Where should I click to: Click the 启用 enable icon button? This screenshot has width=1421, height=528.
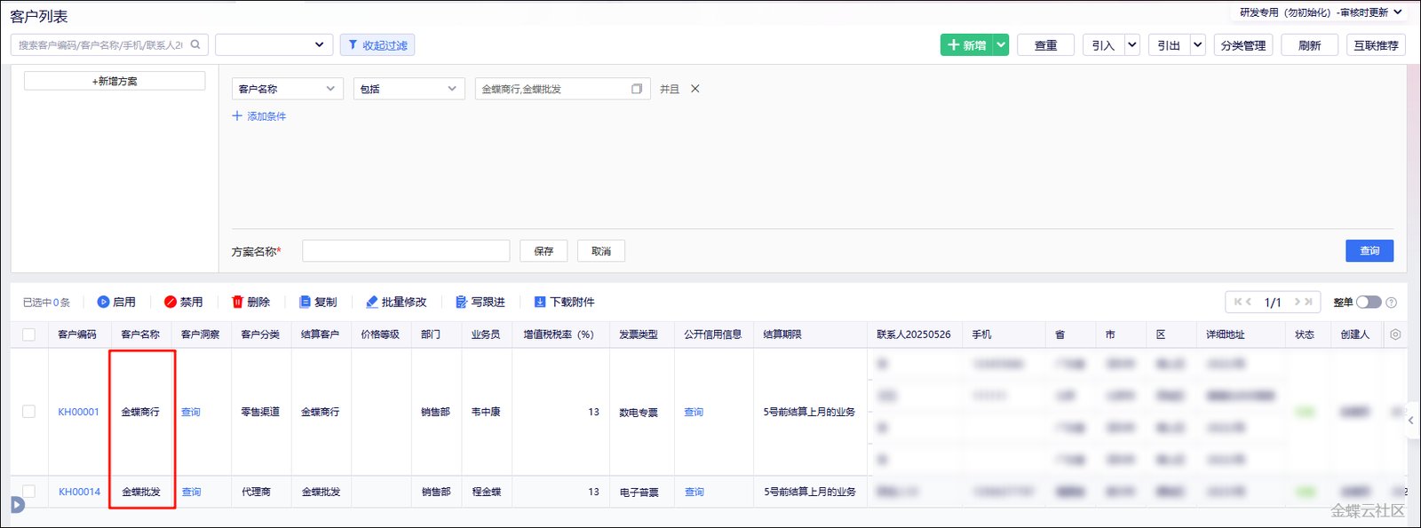pos(116,302)
